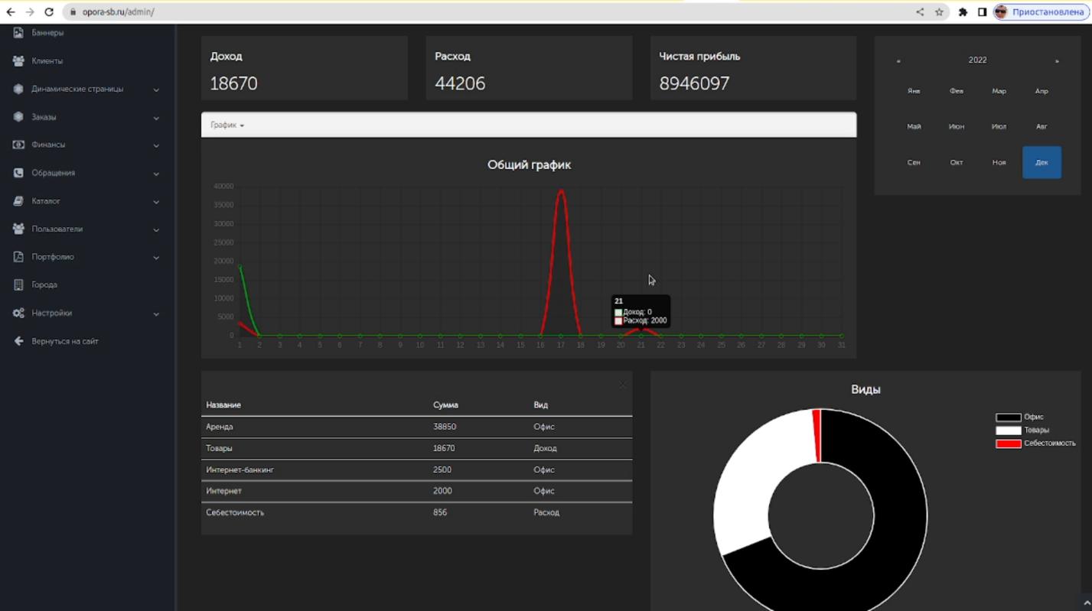Click the Finances money icon in sidebar
This screenshot has width=1092, height=611.
pos(18,145)
